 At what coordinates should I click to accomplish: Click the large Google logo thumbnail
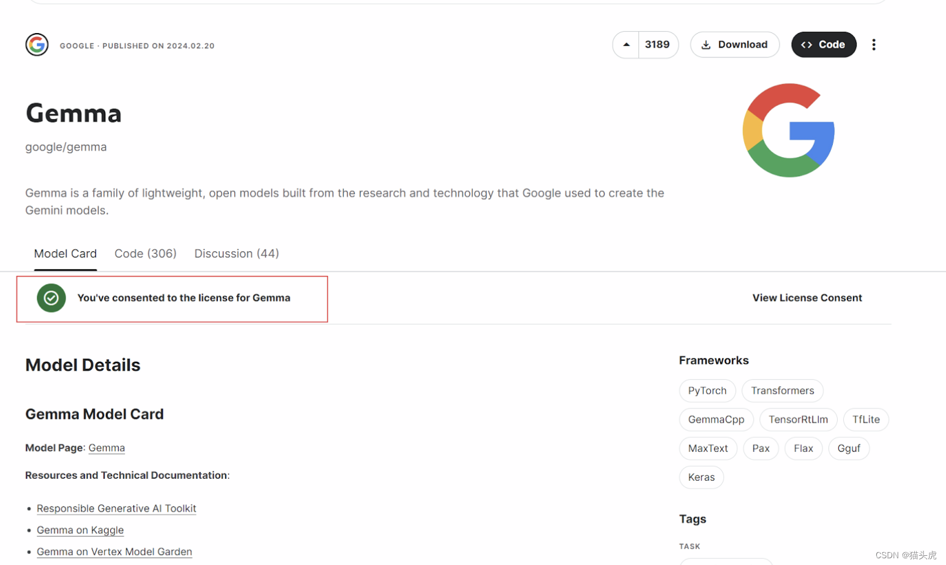coord(789,130)
